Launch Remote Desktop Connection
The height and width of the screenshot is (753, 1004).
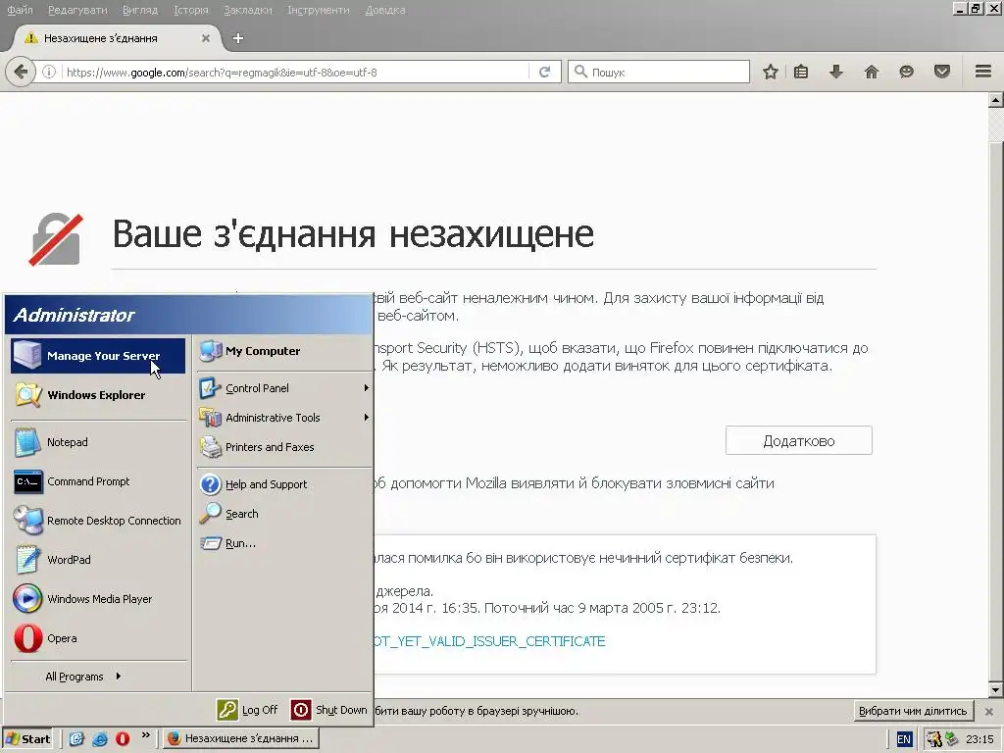98,521
